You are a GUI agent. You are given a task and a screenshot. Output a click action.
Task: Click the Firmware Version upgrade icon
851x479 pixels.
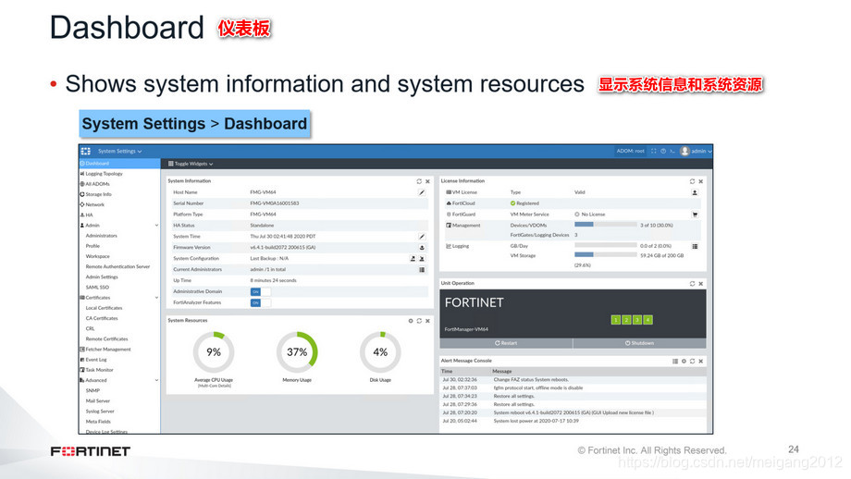coord(422,248)
